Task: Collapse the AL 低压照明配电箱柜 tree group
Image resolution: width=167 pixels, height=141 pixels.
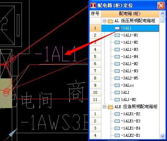Action: pos(104,21)
